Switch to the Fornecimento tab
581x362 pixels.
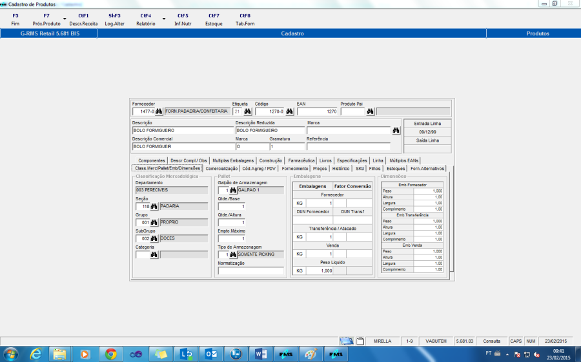click(294, 169)
